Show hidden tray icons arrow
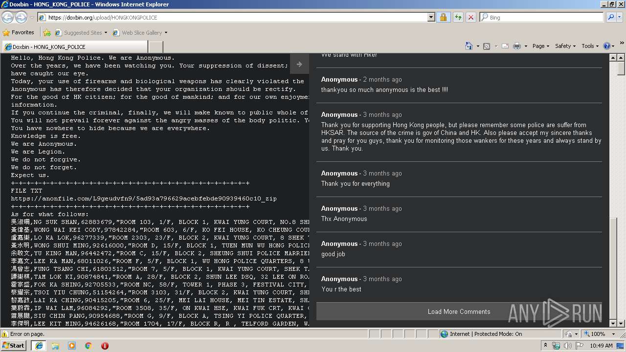 [545, 346]
